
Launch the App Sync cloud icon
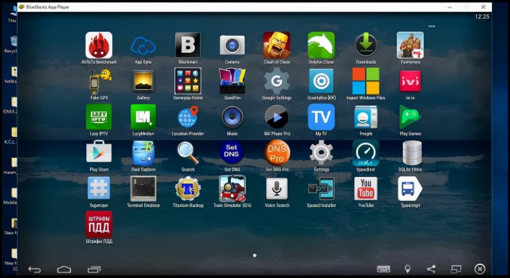coord(143,46)
